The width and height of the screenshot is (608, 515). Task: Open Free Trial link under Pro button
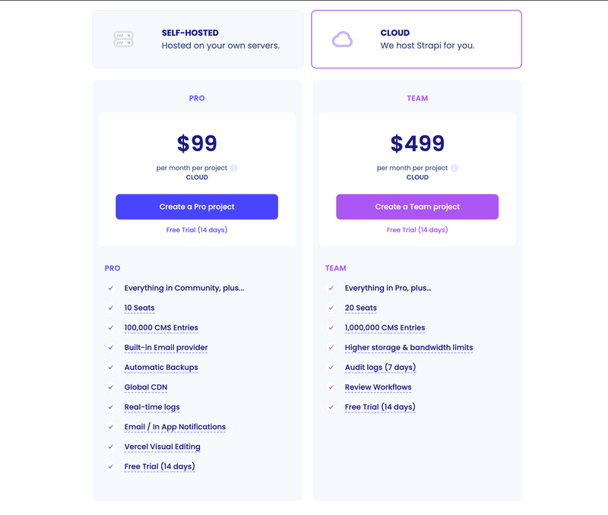[197, 230]
